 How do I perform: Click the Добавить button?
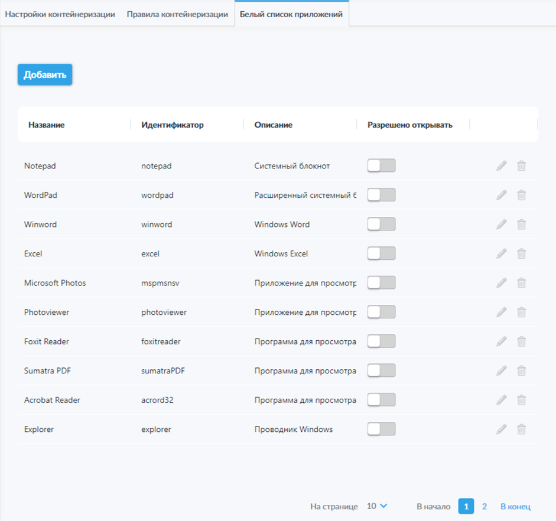pyautogui.click(x=45, y=75)
